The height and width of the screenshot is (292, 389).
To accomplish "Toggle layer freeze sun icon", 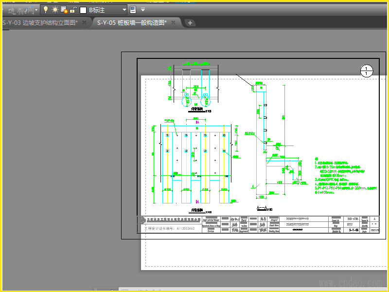I will [55, 10].
